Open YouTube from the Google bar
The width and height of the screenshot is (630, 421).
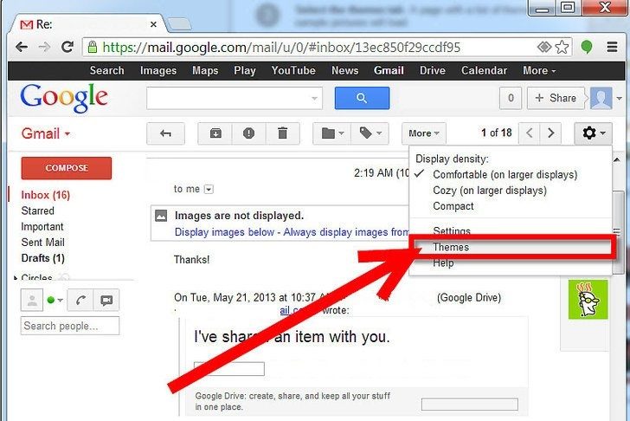pyautogui.click(x=292, y=70)
